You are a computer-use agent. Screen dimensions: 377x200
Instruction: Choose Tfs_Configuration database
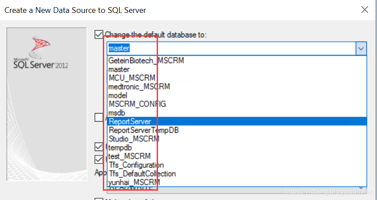click(x=237, y=165)
